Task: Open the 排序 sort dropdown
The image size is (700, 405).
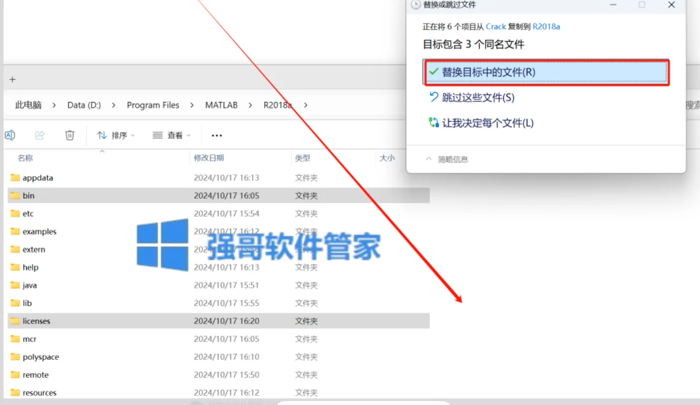Action: click(116, 135)
